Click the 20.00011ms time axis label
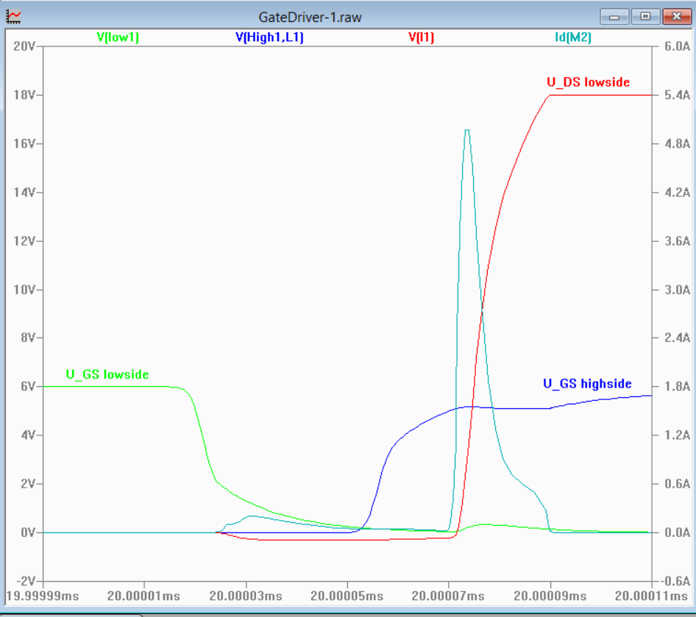The image size is (696, 617). tap(651, 596)
